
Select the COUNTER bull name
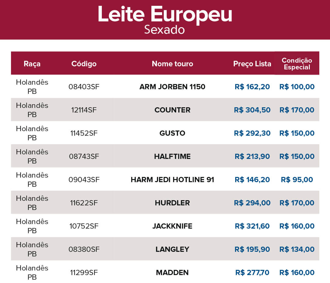click(x=172, y=110)
